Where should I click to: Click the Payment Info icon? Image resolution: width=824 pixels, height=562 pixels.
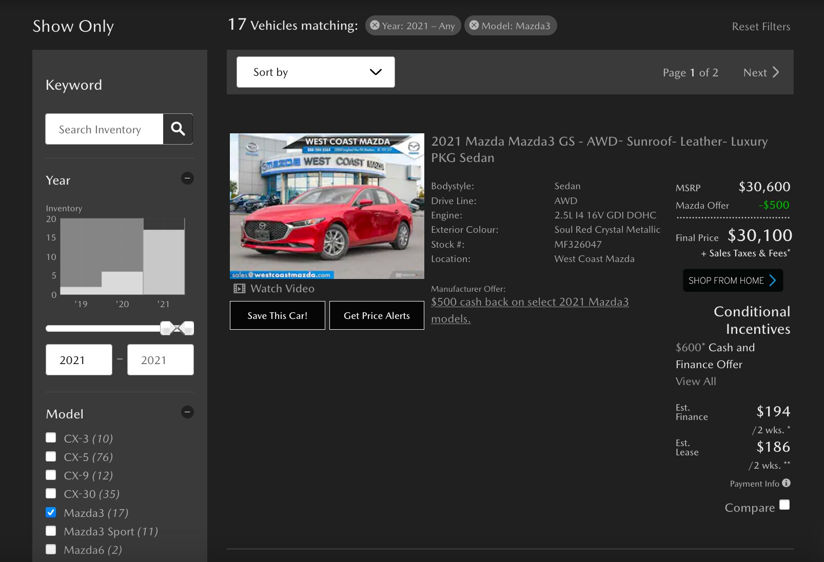tap(786, 483)
